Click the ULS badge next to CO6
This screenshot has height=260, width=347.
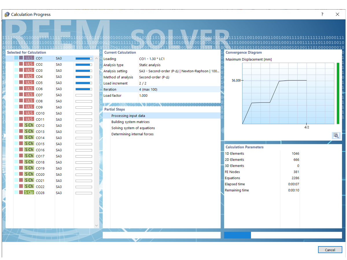29,89
